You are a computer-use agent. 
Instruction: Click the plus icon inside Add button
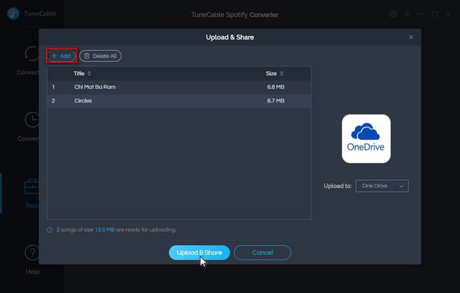(x=54, y=56)
